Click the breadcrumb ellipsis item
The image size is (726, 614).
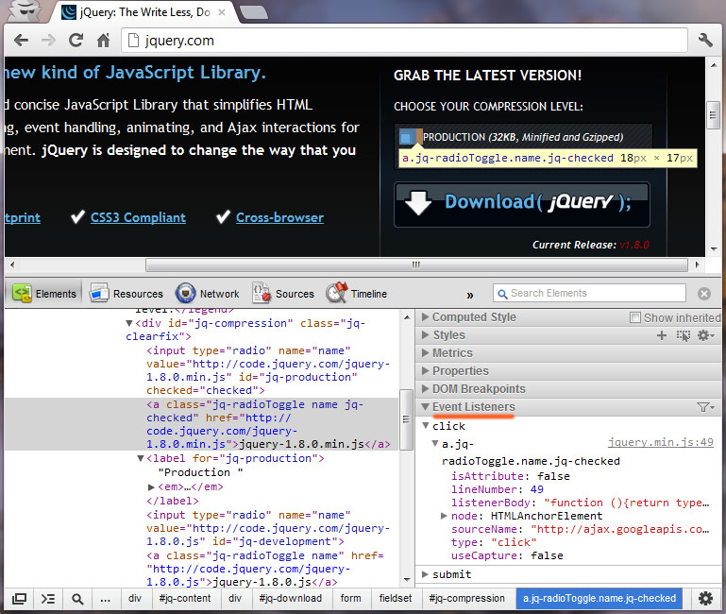[x=105, y=599]
